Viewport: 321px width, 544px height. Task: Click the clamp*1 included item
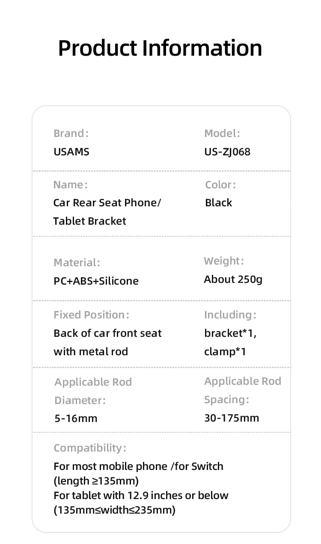[225, 351]
